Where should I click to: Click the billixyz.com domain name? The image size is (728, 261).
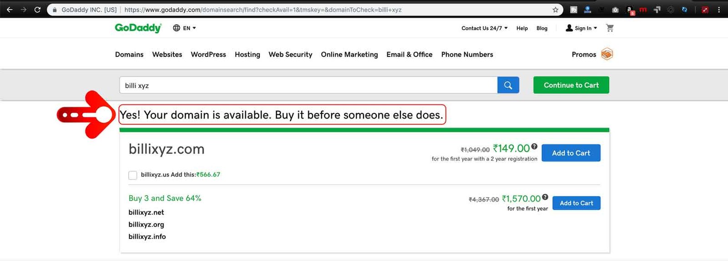pyautogui.click(x=167, y=149)
